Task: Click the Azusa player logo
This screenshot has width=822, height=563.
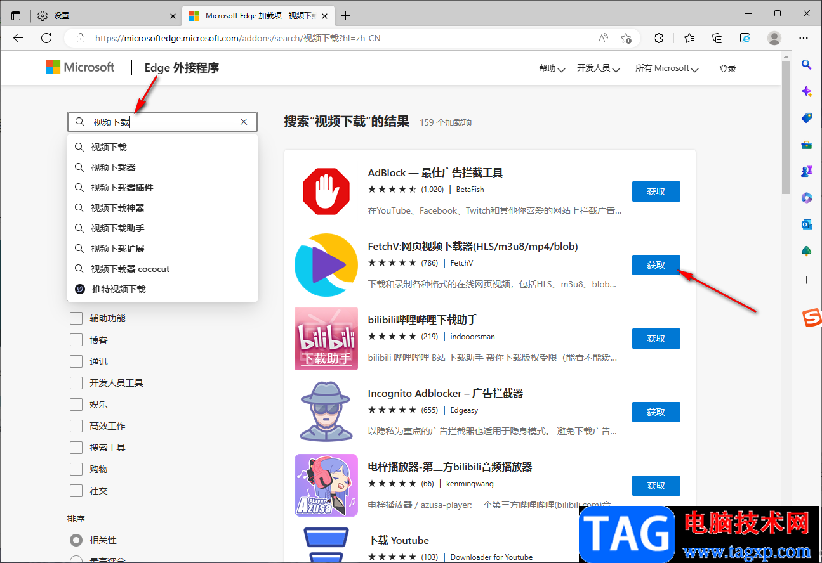Action: pyautogui.click(x=326, y=486)
